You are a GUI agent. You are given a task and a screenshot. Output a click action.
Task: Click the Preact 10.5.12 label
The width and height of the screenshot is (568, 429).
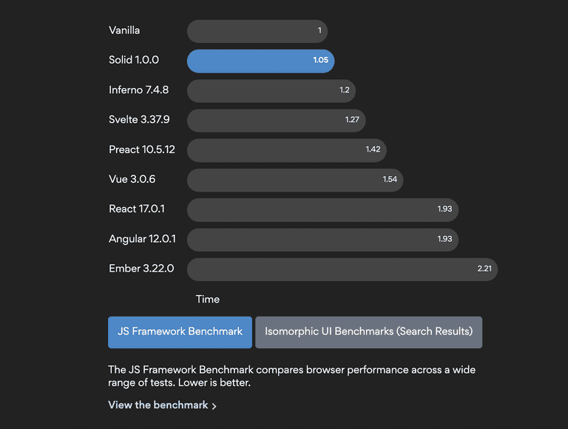click(x=142, y=149)
